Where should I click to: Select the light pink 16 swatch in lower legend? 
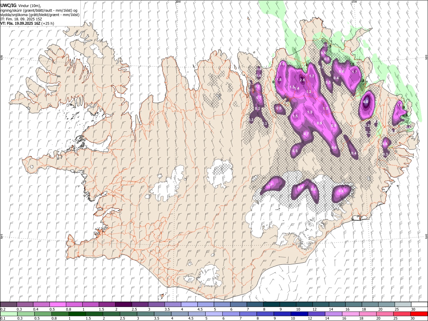click(x=350, y=314)
